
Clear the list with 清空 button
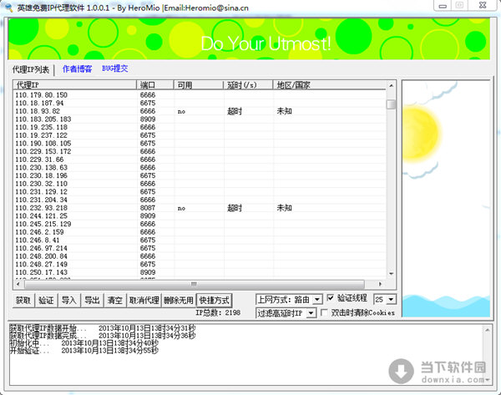click(x=114, y=300)
